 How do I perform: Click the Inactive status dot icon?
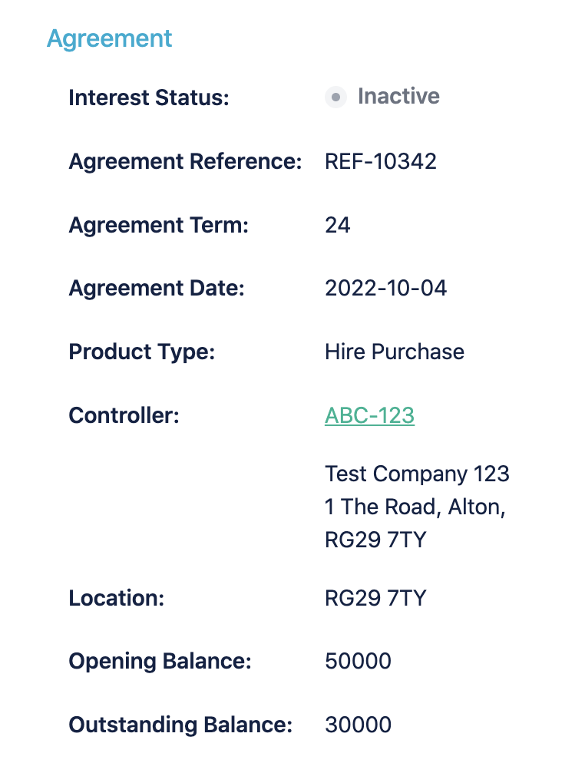[335, 97]
